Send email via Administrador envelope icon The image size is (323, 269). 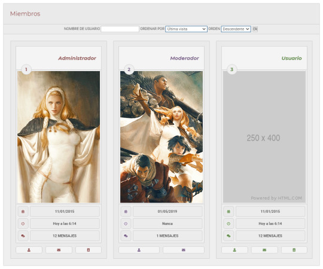pos(59,250)
